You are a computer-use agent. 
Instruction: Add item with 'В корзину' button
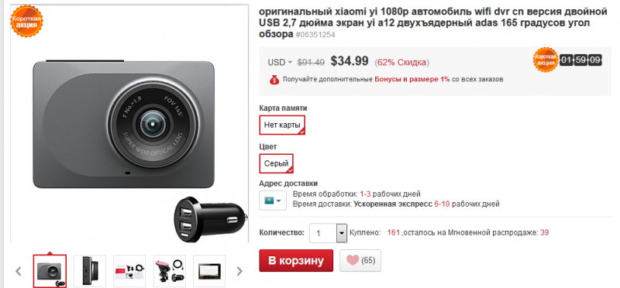296,261
